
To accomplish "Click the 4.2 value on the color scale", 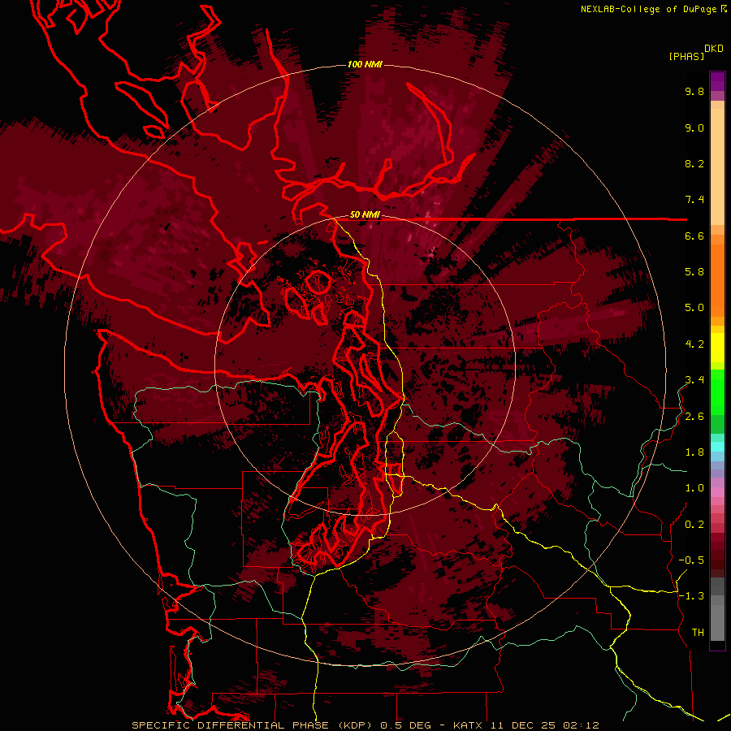I will pyautogui.click(x=694, y=344).
